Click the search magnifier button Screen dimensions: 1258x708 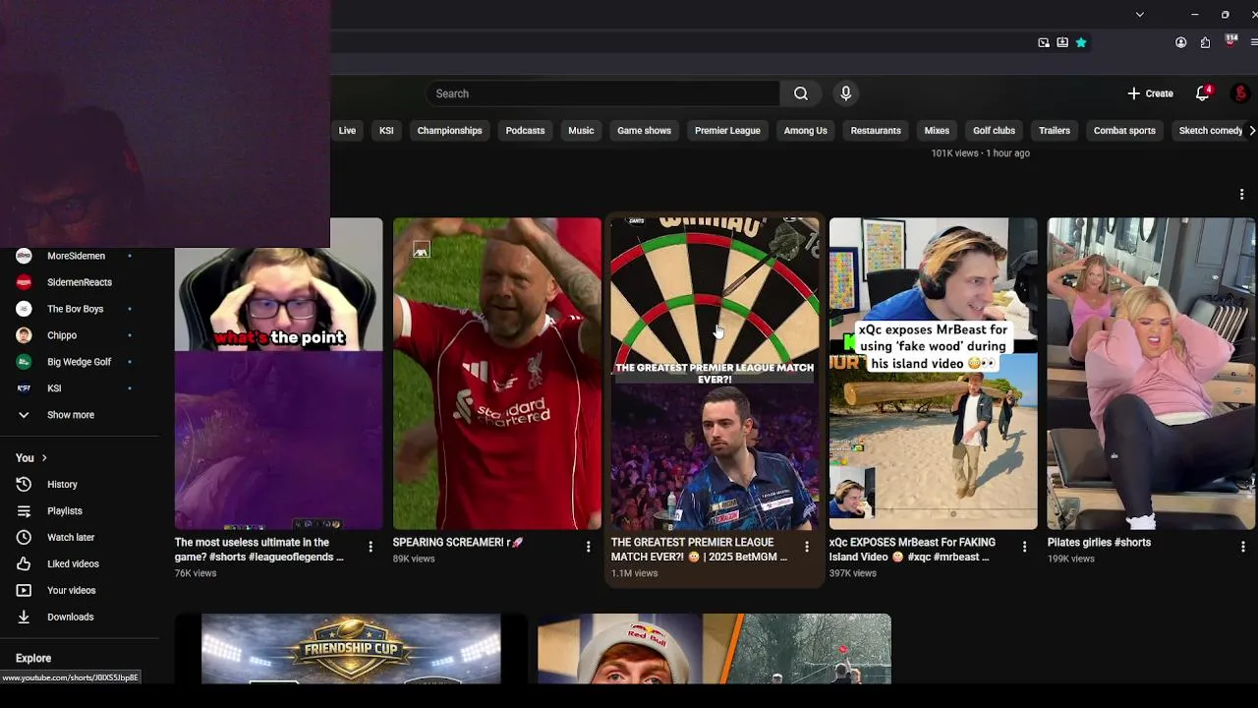click(x=801, y=93)
